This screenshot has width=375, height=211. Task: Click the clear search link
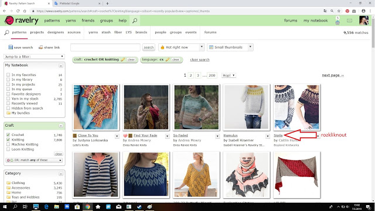pos(200,60)
